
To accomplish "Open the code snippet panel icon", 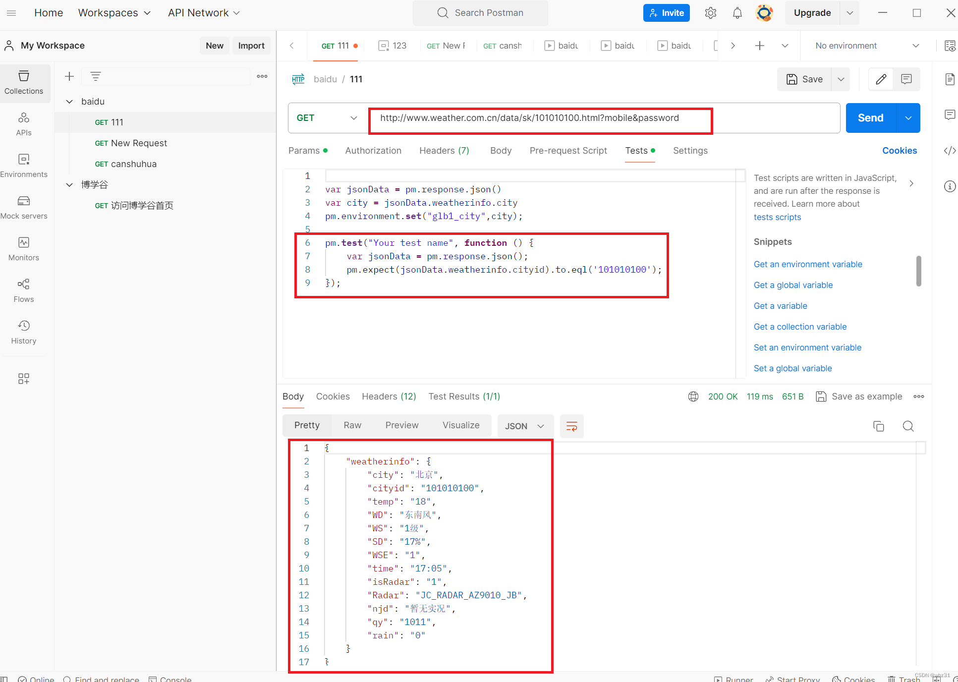I will [x=950, y=151].
